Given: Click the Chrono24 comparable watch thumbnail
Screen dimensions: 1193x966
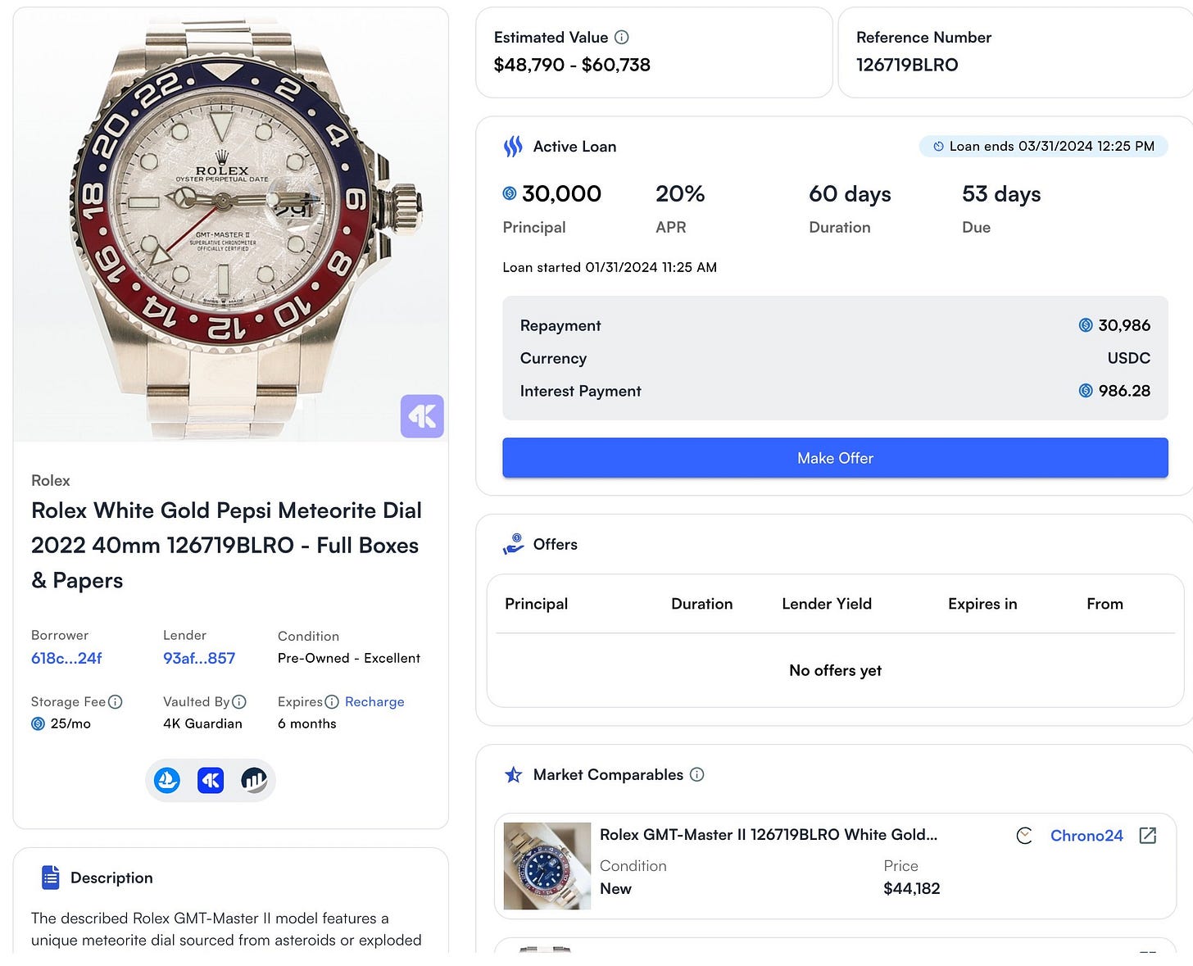Looking at the screenshot, I should [x=547, y=866].
